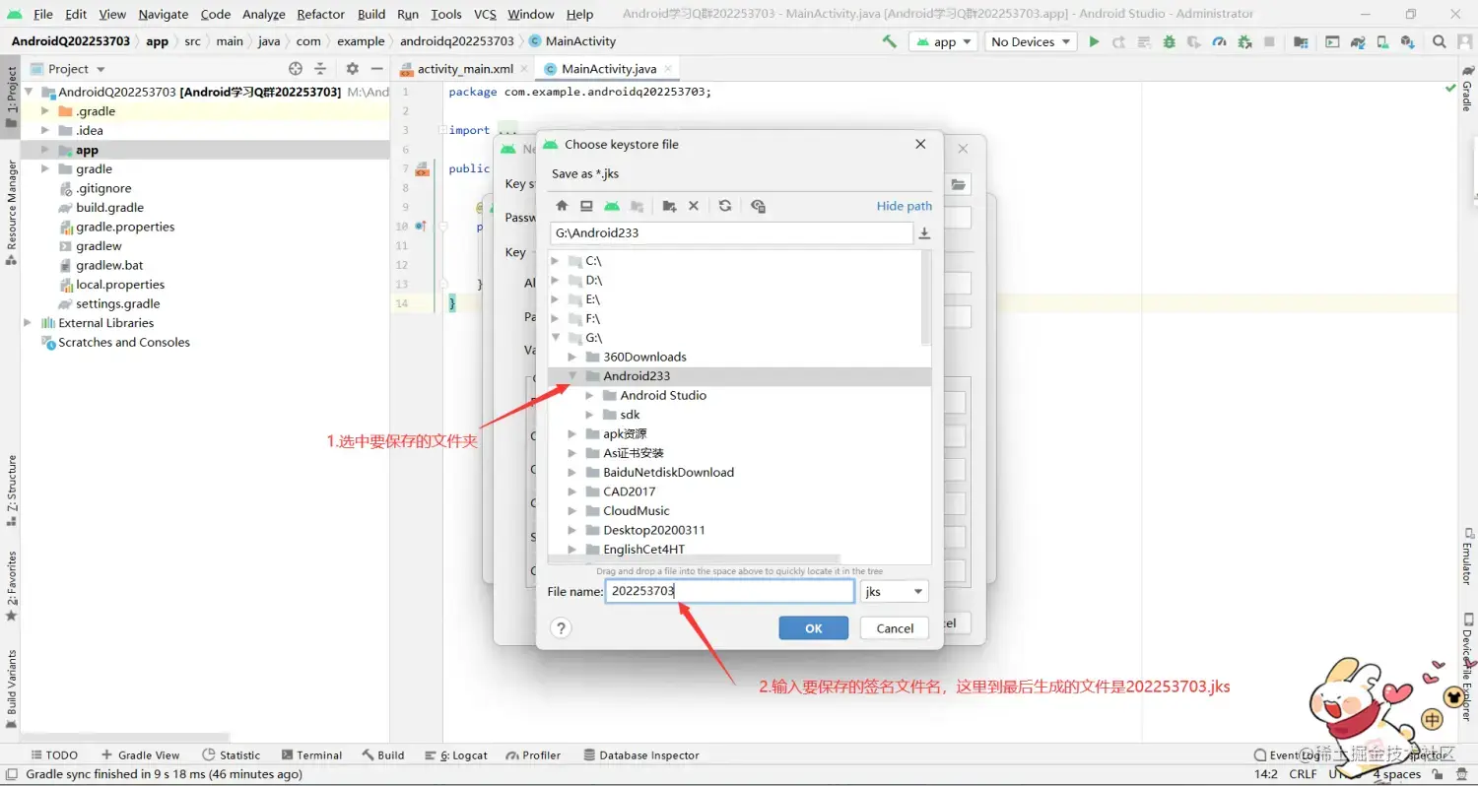Click OK to confirm keystore file
The width and height of the screenshot is (1478, 786).
[x=813, y=628]
